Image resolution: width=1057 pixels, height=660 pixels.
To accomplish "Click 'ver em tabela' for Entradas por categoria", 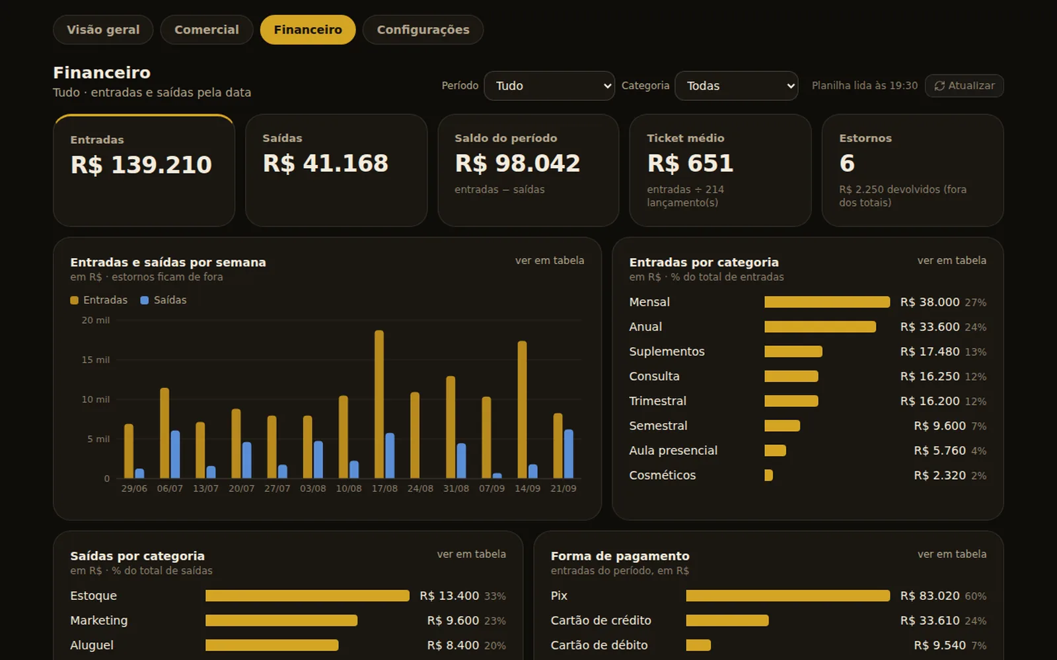I will pos(952,261).
